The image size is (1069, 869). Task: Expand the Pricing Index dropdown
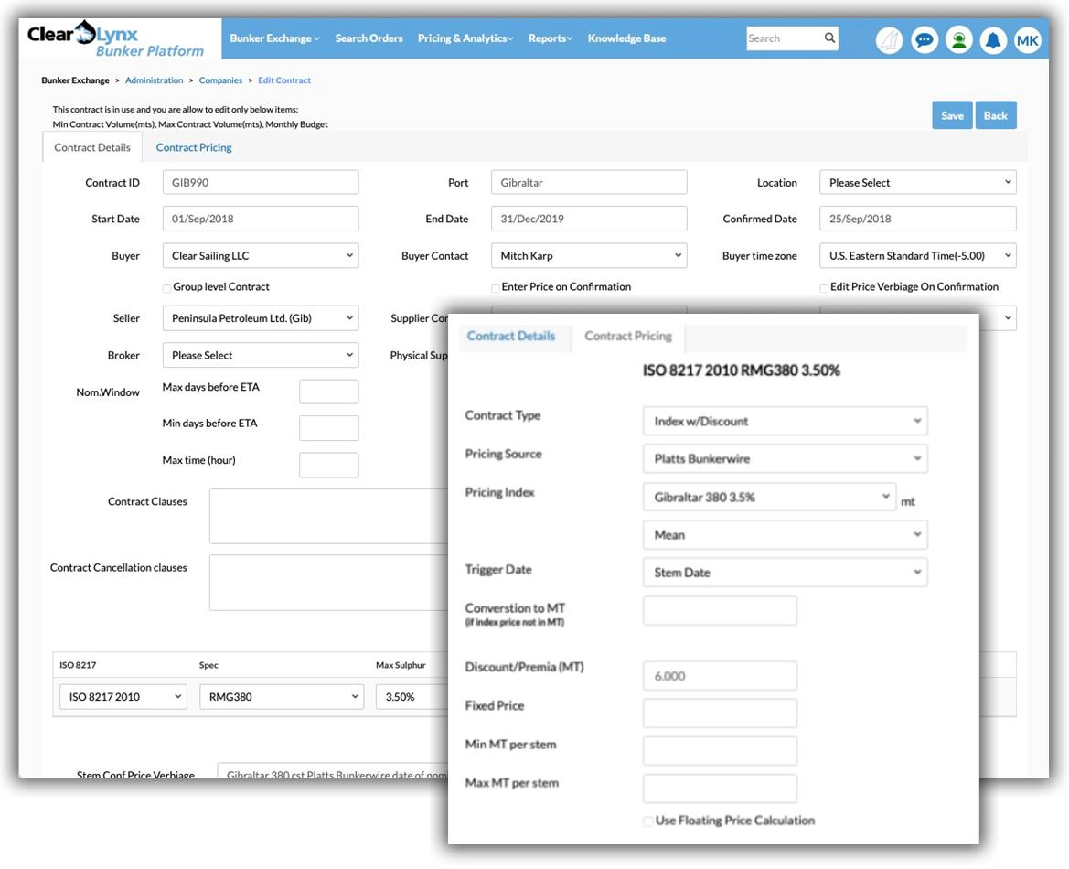point(769,497)
